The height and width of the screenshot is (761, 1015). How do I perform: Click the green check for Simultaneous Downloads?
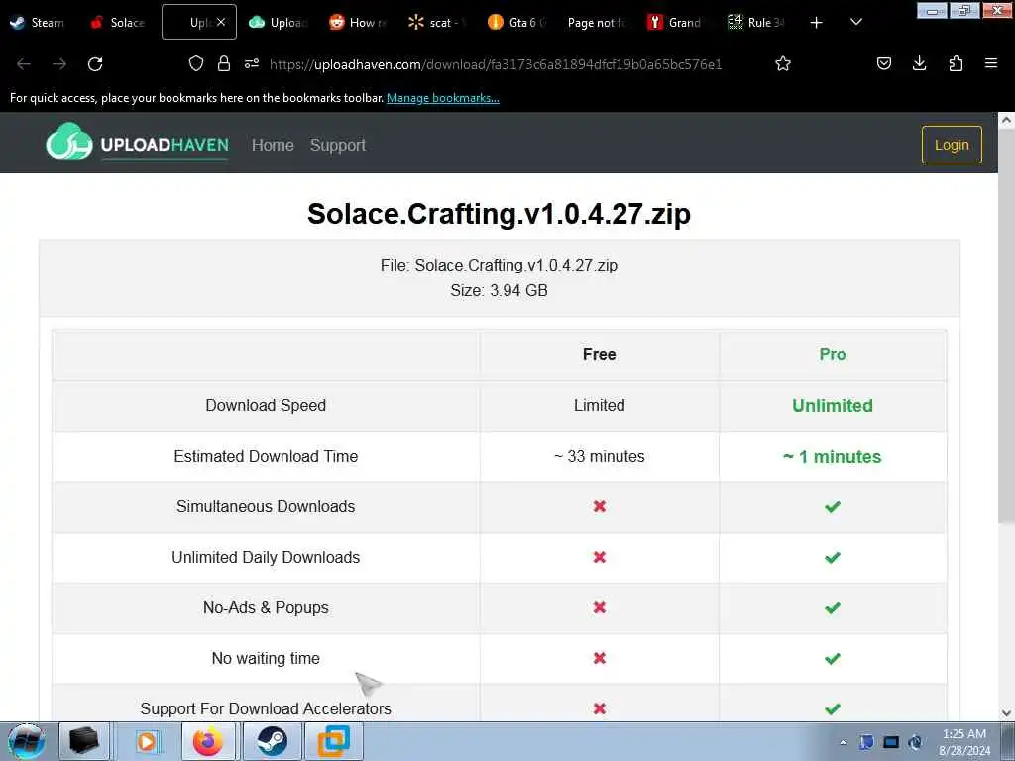coord(833,506)
